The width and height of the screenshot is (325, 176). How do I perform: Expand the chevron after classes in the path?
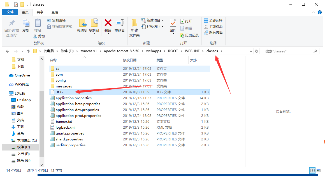[x=221, y=51]
